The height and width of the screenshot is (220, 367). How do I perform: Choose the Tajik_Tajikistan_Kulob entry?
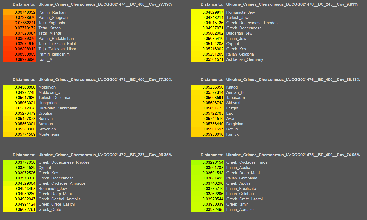point(58,44)
